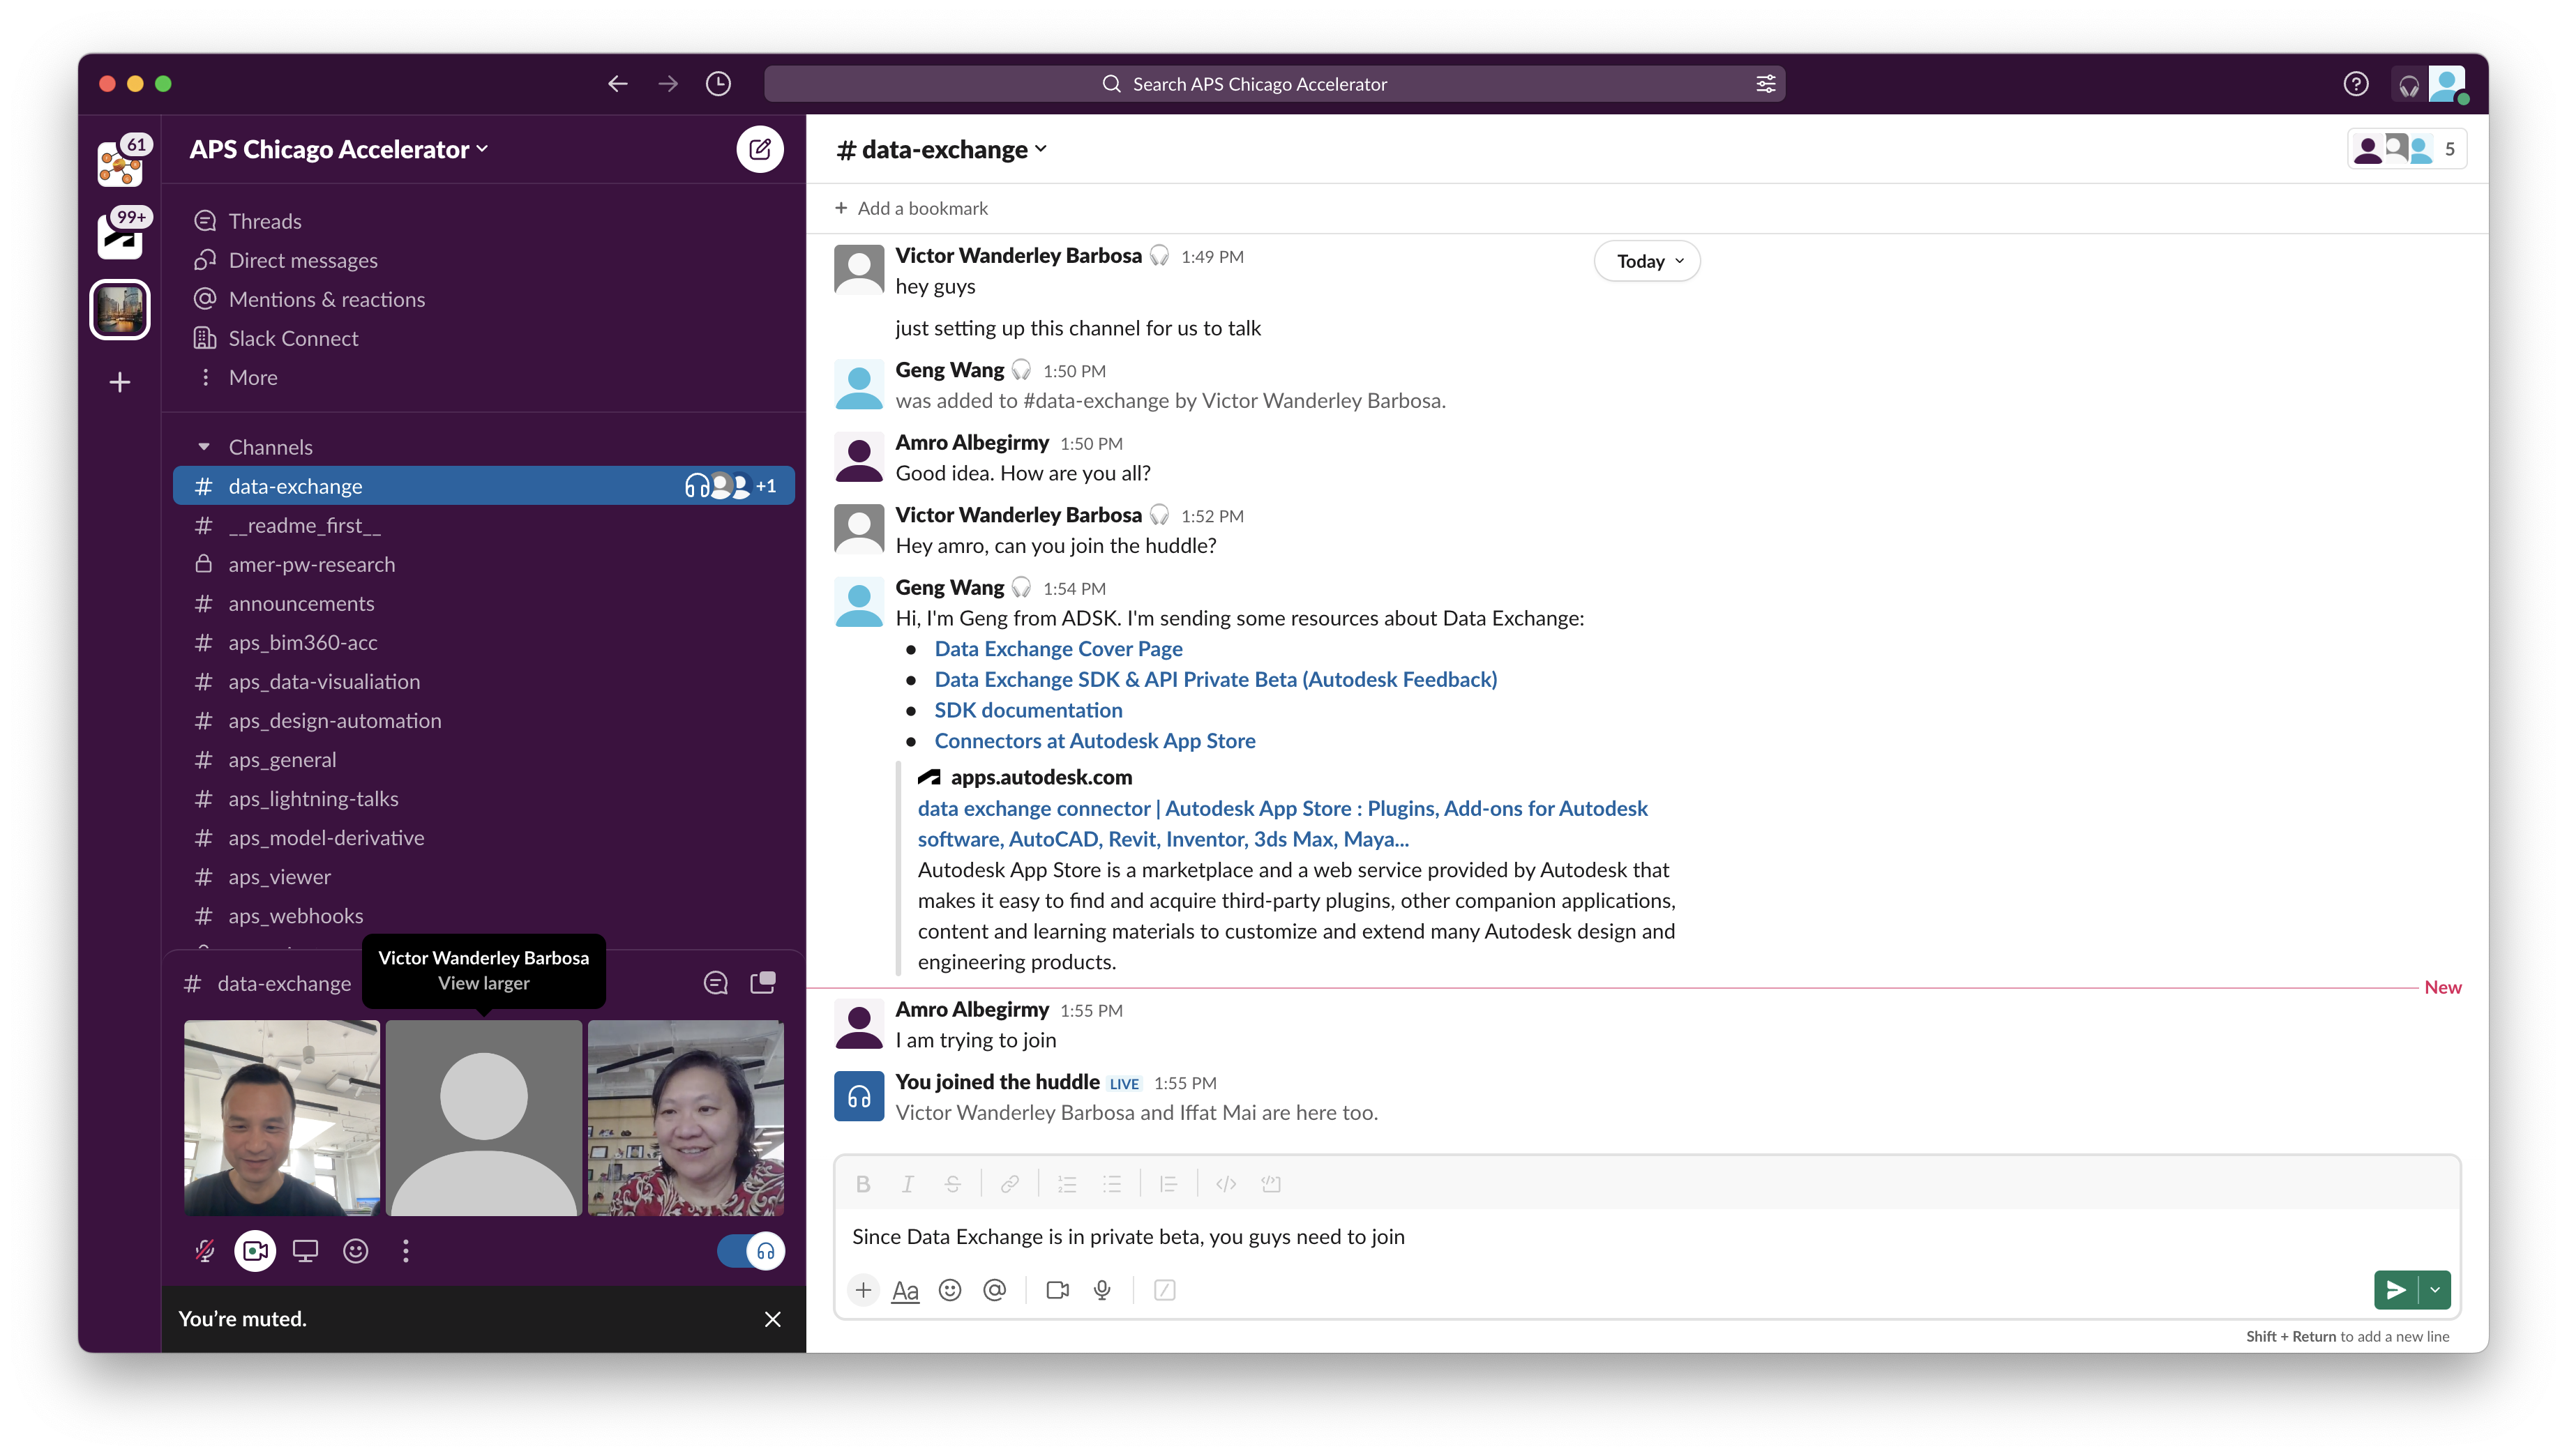Open the data-exchange channel details dropdown

tap(941, 149)
